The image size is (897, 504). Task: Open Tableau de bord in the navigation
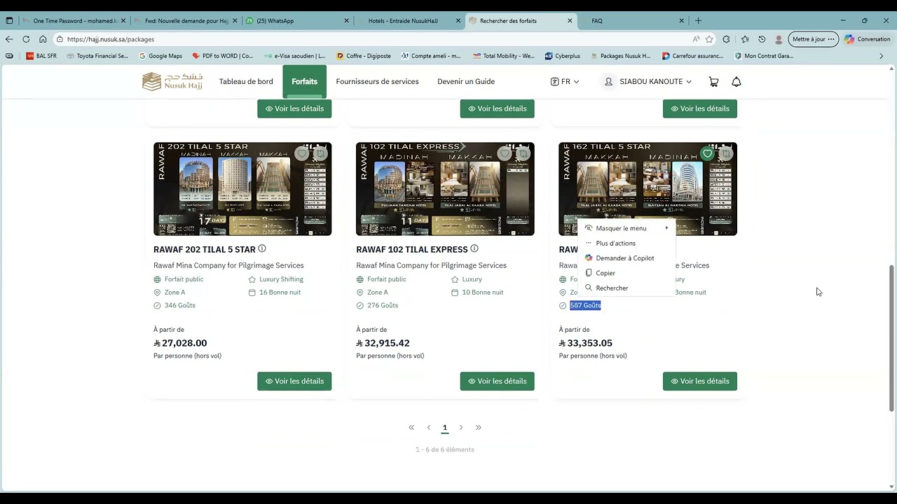[246, 82]
